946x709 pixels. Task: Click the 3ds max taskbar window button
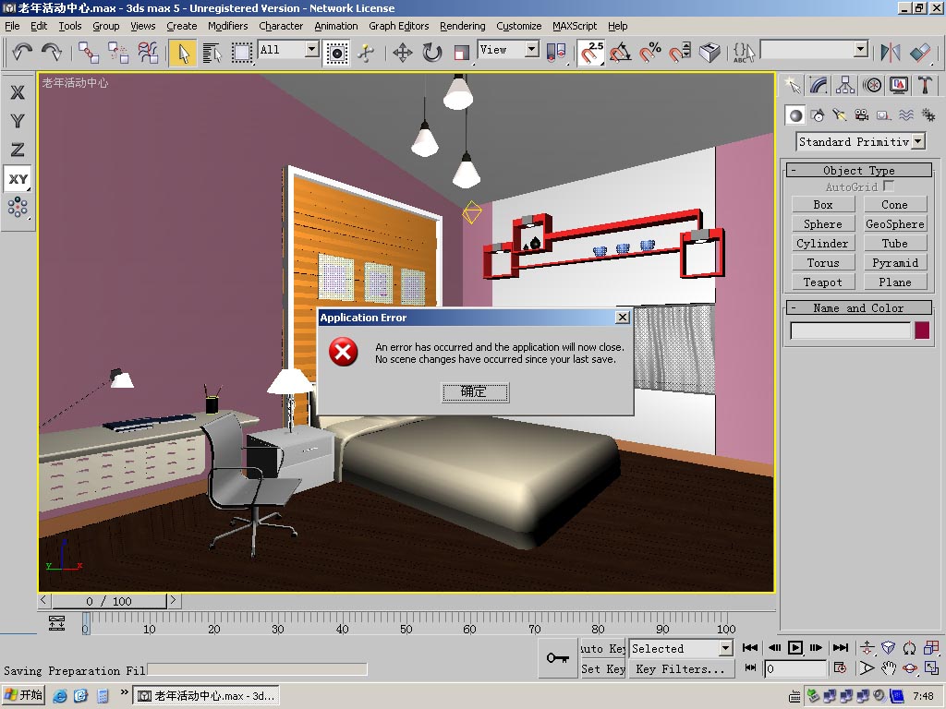pos(206,696)
